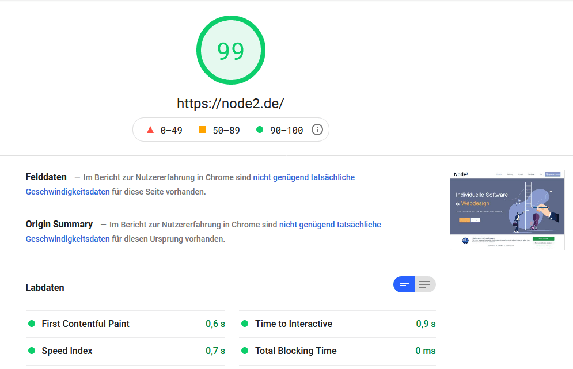Viewport: 573px width, 369px height.
Task: Click the Speed Index metric label
Action: coord(67,351)
